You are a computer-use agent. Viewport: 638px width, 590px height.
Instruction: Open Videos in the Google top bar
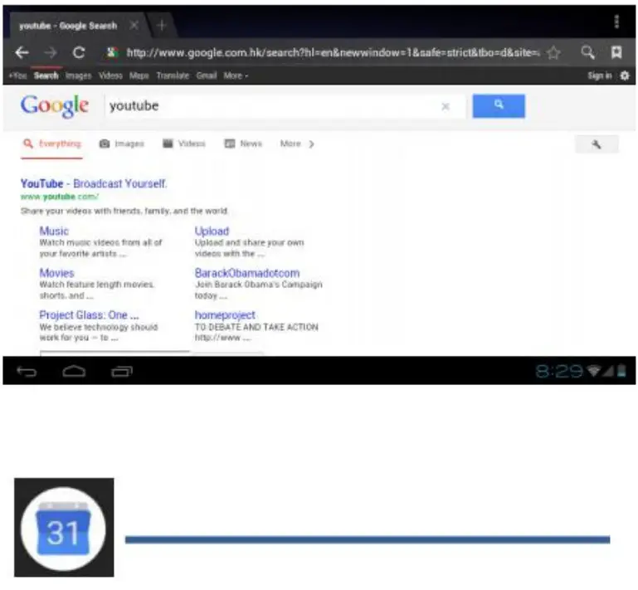pyautogui.click(x=110, y=76)
